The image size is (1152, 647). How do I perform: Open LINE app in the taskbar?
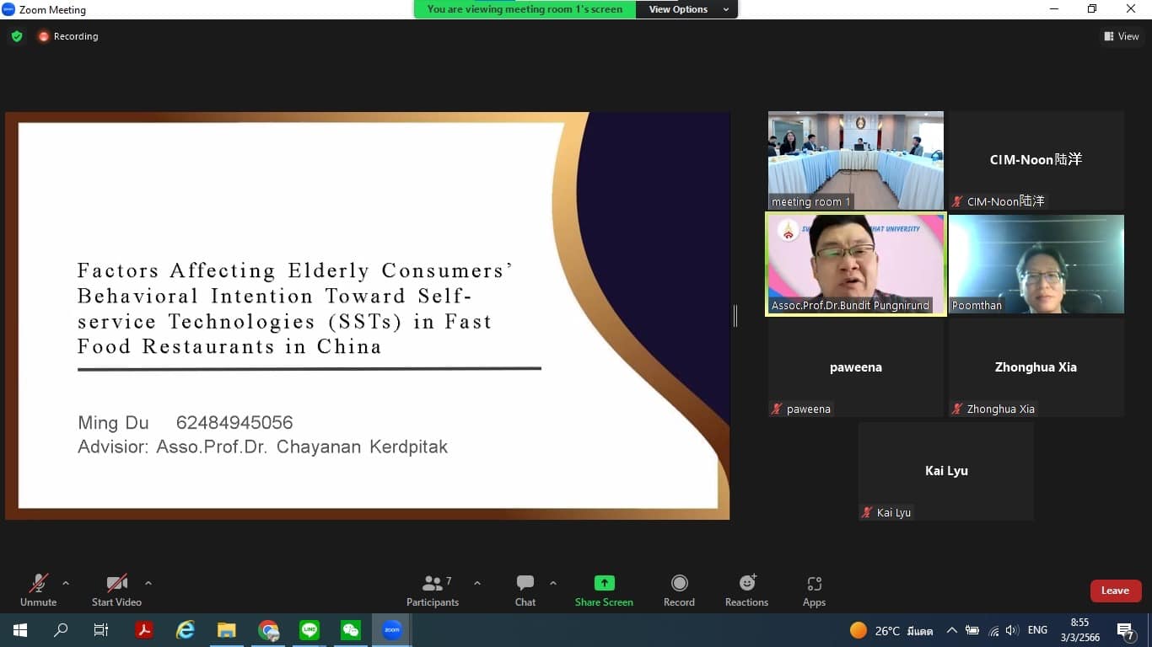(310, 630)
